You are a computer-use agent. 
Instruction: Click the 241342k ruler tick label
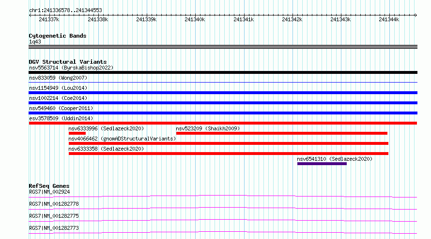pyautogui.click(x=292, y=19)
